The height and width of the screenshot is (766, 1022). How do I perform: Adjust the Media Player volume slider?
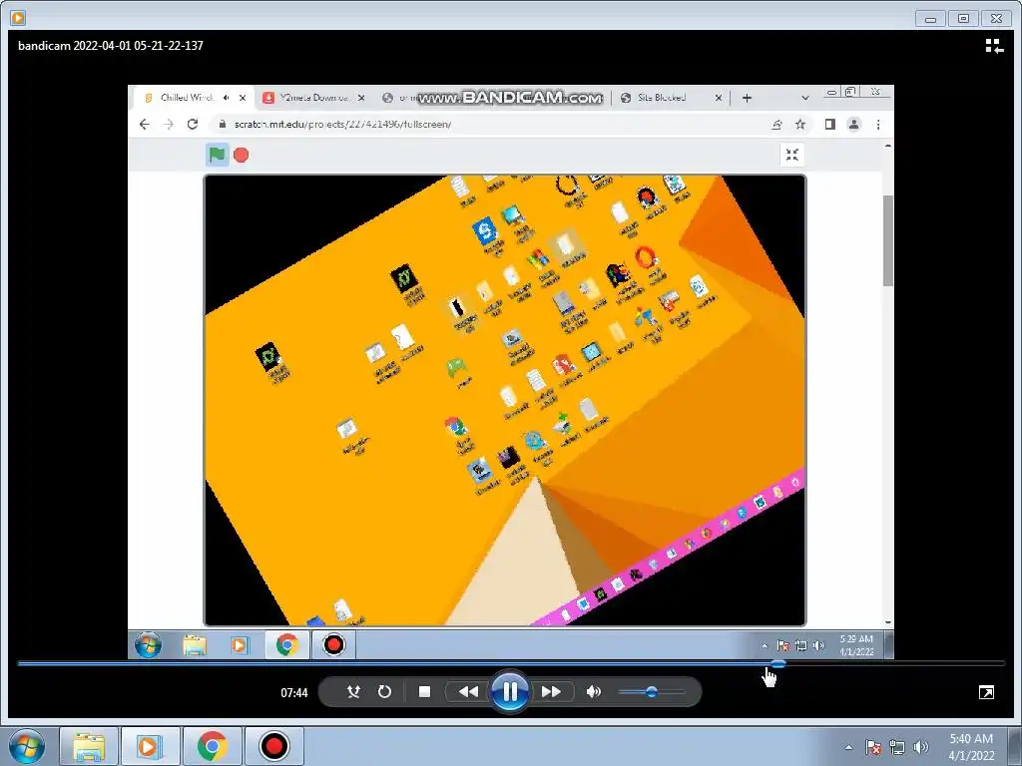click(x=651, y=692)
